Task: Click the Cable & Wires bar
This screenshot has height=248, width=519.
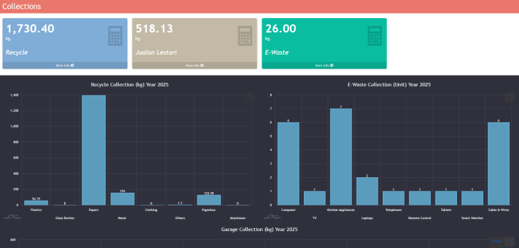Action: 499,164
